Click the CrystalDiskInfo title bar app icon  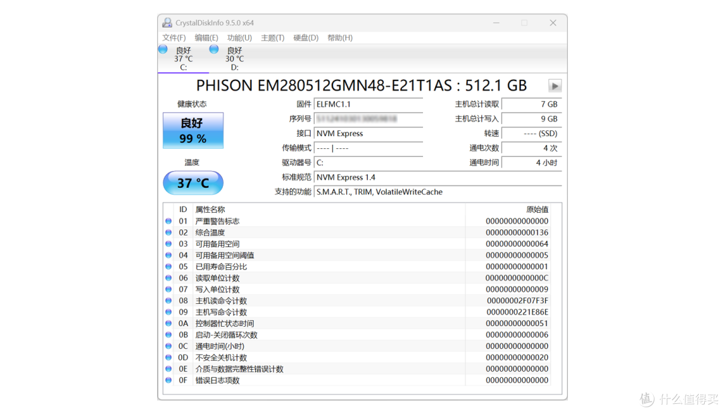tap(167, 23)
